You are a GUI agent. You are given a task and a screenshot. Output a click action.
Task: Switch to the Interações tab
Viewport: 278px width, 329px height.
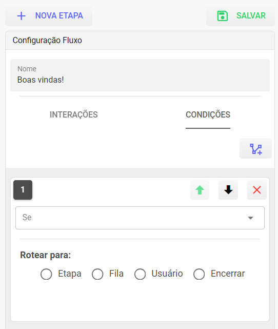[73, 115]
